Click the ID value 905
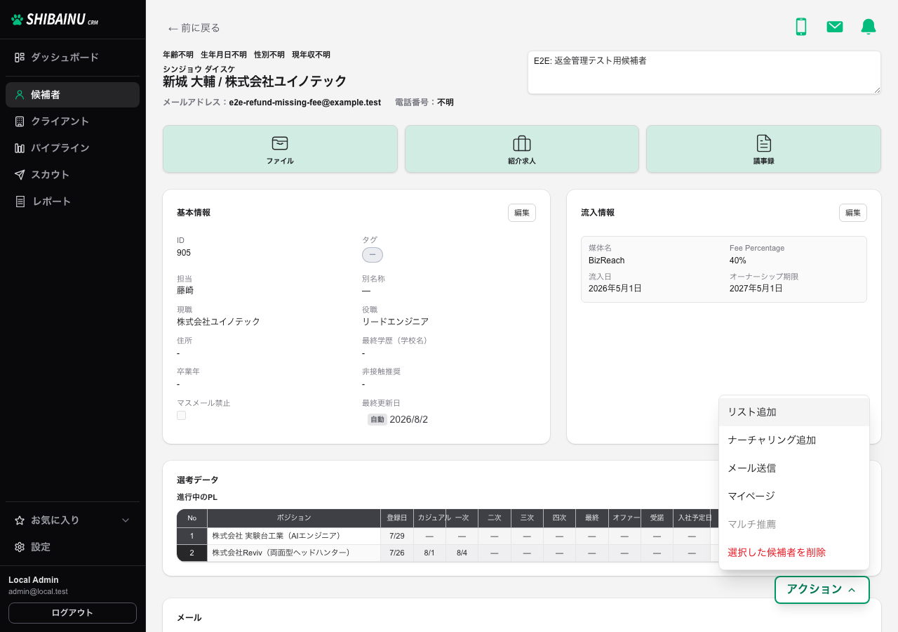Screen dimensions: 898x632 184,253
